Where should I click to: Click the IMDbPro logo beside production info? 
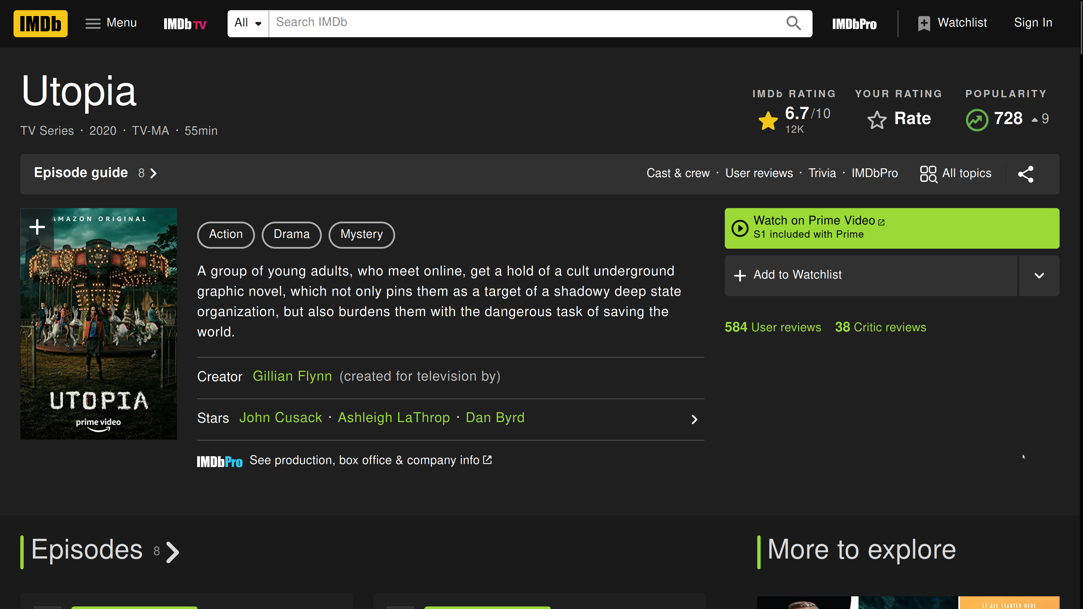[219, 462]
